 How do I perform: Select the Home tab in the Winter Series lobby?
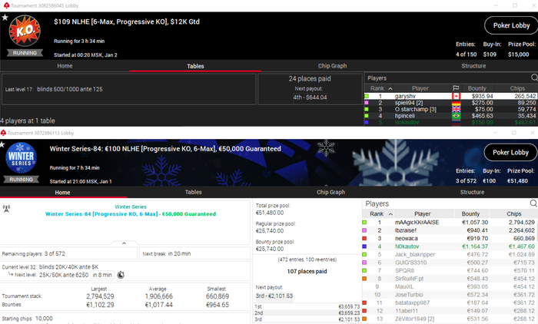62,193
